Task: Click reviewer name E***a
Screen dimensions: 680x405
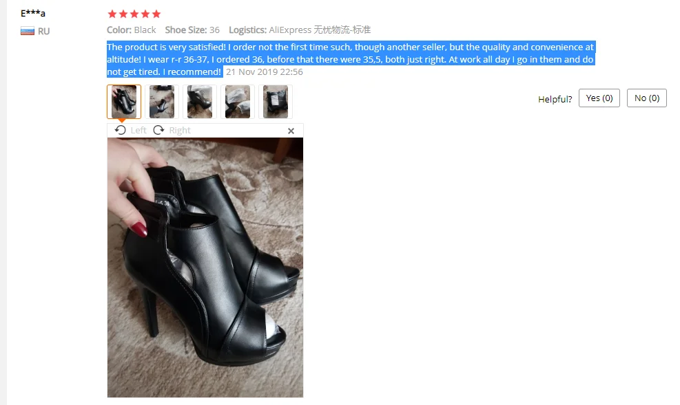Action: pos(33,14)
